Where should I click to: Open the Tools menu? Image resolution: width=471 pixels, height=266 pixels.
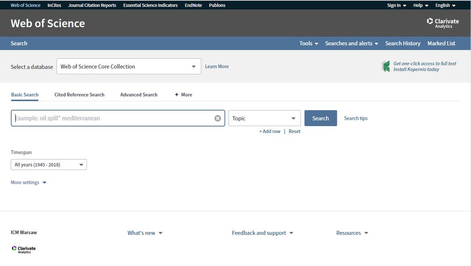(x=309, y=43)
